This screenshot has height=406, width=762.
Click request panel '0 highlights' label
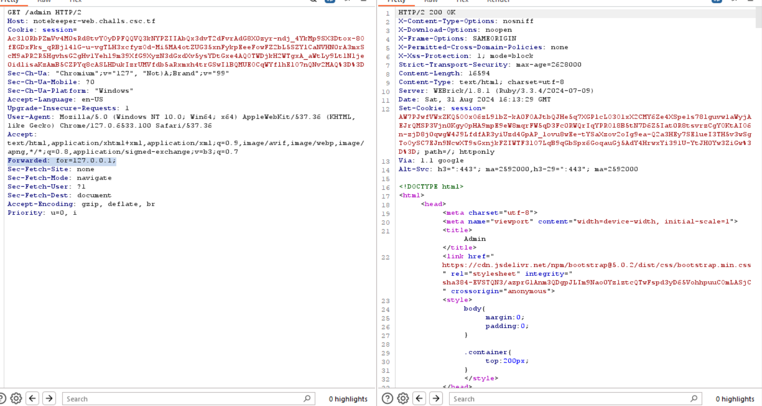[x=348, y=399]
